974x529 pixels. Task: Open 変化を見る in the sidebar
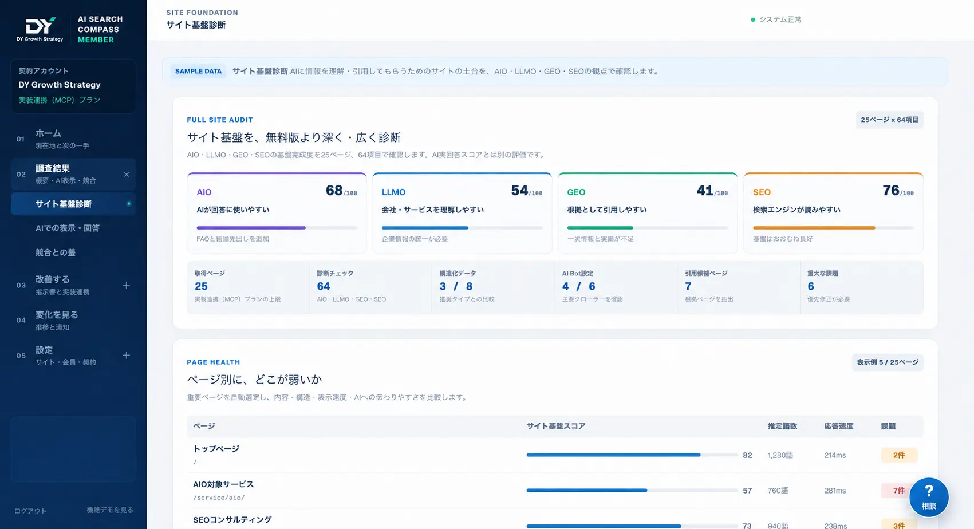[73, 320]
